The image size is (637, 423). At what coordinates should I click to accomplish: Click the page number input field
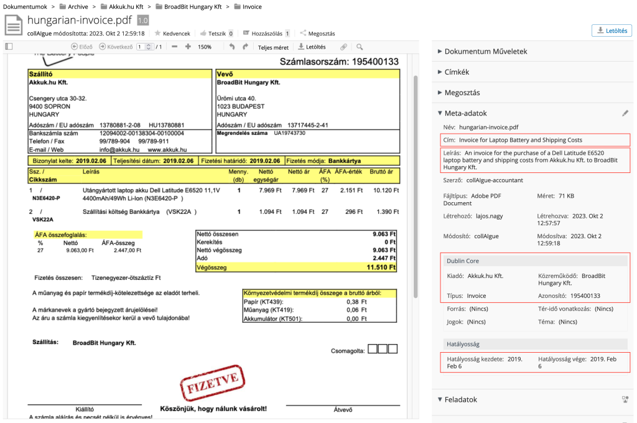point(141,47)
